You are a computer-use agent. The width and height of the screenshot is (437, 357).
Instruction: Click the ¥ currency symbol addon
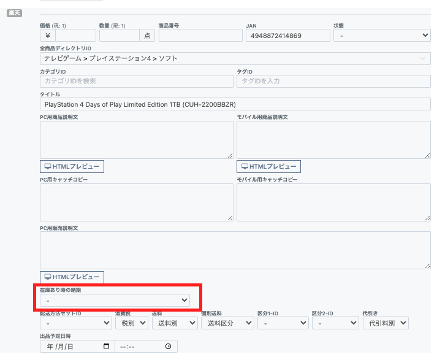tap(48, 36)
